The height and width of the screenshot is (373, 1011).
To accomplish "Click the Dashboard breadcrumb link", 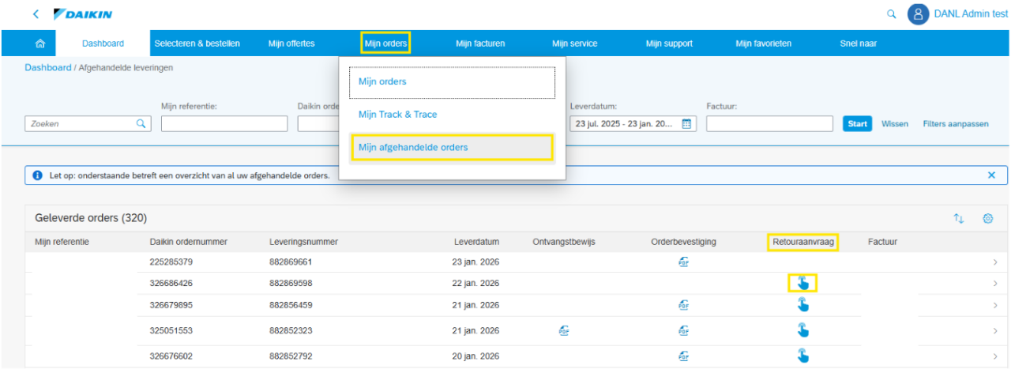I will tap(47, 68).
